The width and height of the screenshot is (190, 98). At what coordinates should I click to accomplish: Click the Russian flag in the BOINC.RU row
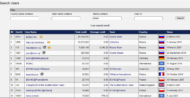pos(162,36)
